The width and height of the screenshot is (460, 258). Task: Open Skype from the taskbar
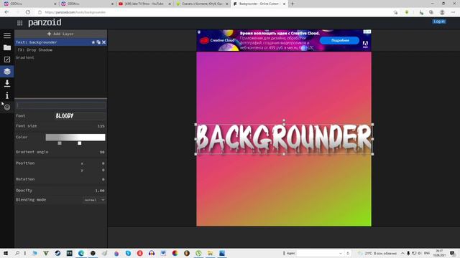tap(128, 253)
